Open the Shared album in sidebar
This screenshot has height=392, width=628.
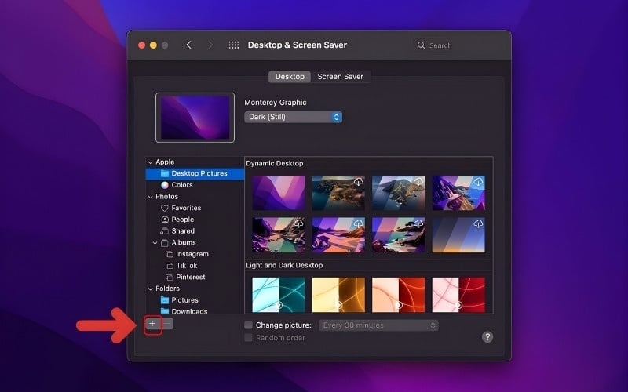click(182, 231)
